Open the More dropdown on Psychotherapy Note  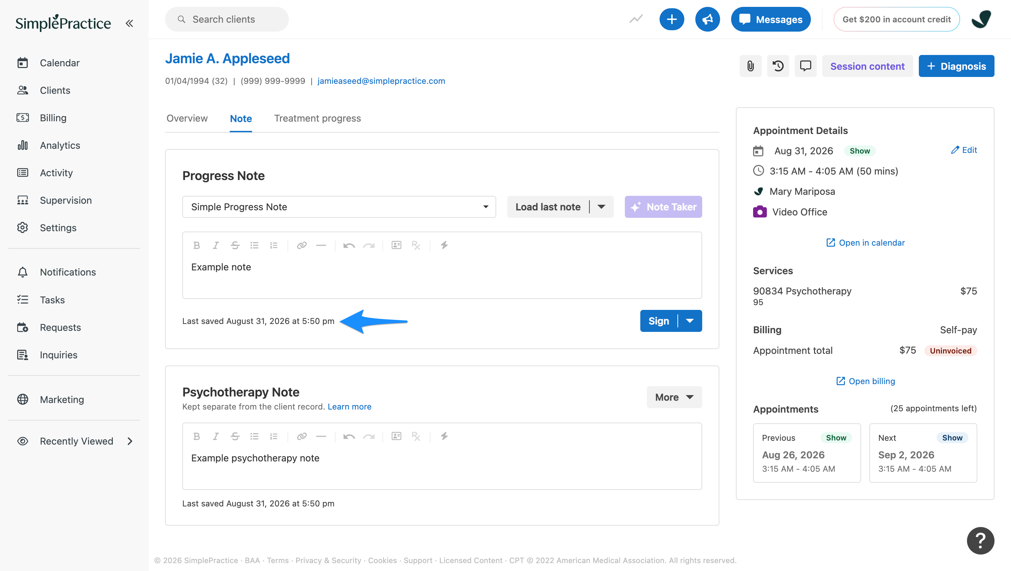coord(674,397)
